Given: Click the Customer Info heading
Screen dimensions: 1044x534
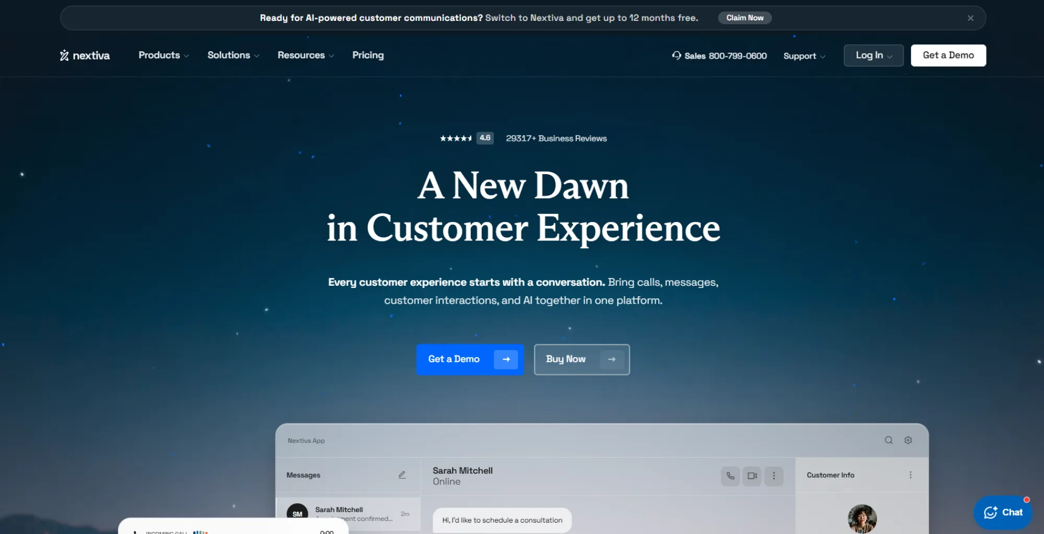Looking at the screenshot, I should coord(831,475).
